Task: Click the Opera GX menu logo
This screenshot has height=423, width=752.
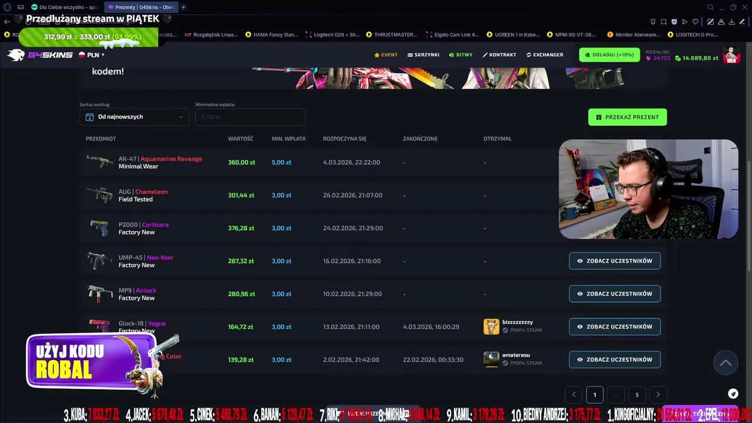Action: pyautogui.click(x=7, y=7)
